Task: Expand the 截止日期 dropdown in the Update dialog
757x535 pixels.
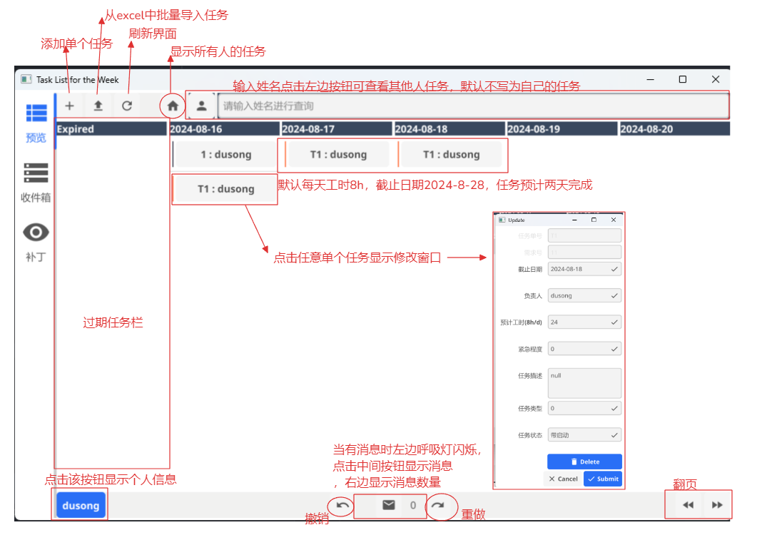Action: pyautogui.click(x=584, y=269)
